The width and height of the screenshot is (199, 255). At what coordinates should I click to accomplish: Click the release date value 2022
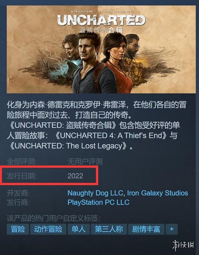tap(75, 176)
